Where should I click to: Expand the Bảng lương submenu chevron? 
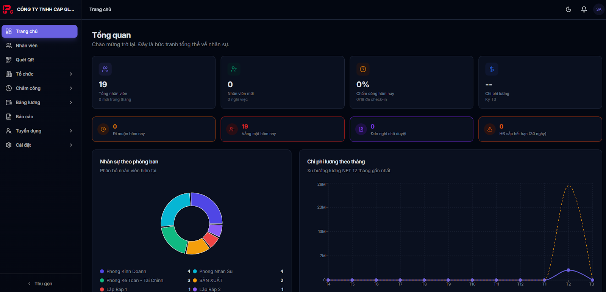click(x=71, y=102)
